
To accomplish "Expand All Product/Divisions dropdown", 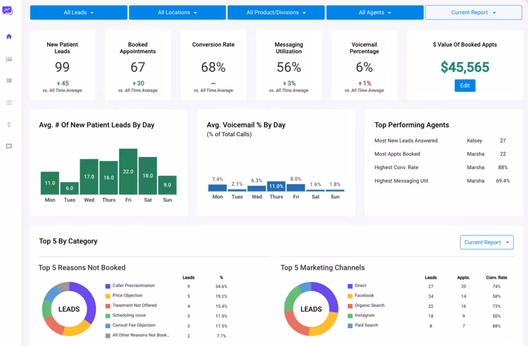I will point(276,13).
